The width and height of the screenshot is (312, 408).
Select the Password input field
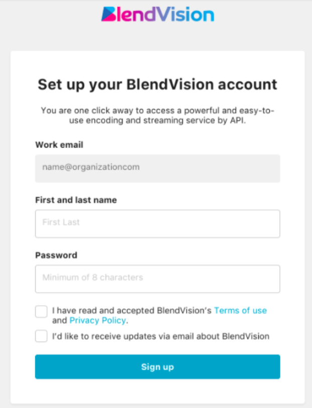pos(157,279)
